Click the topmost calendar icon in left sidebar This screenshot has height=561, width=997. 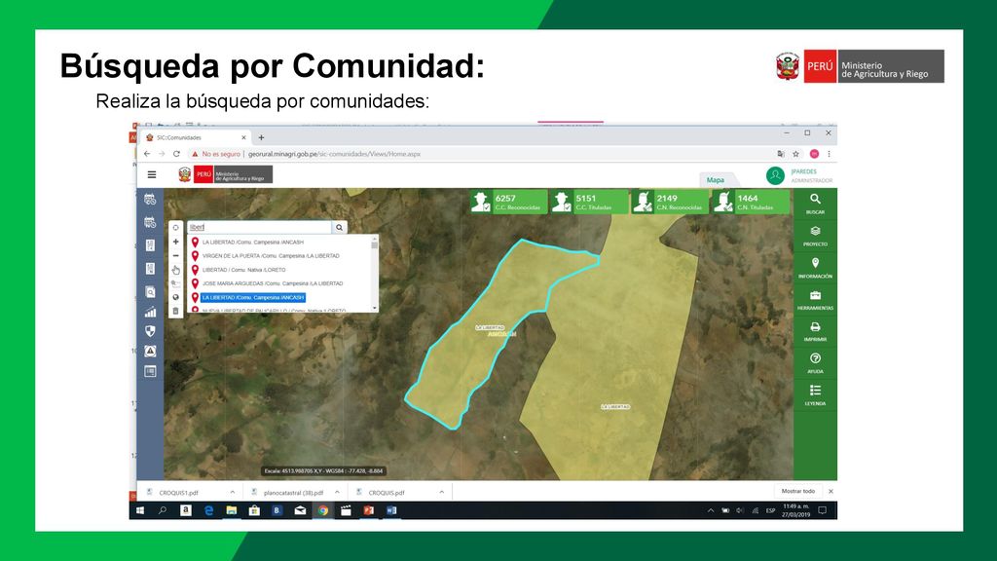point(150,199)
